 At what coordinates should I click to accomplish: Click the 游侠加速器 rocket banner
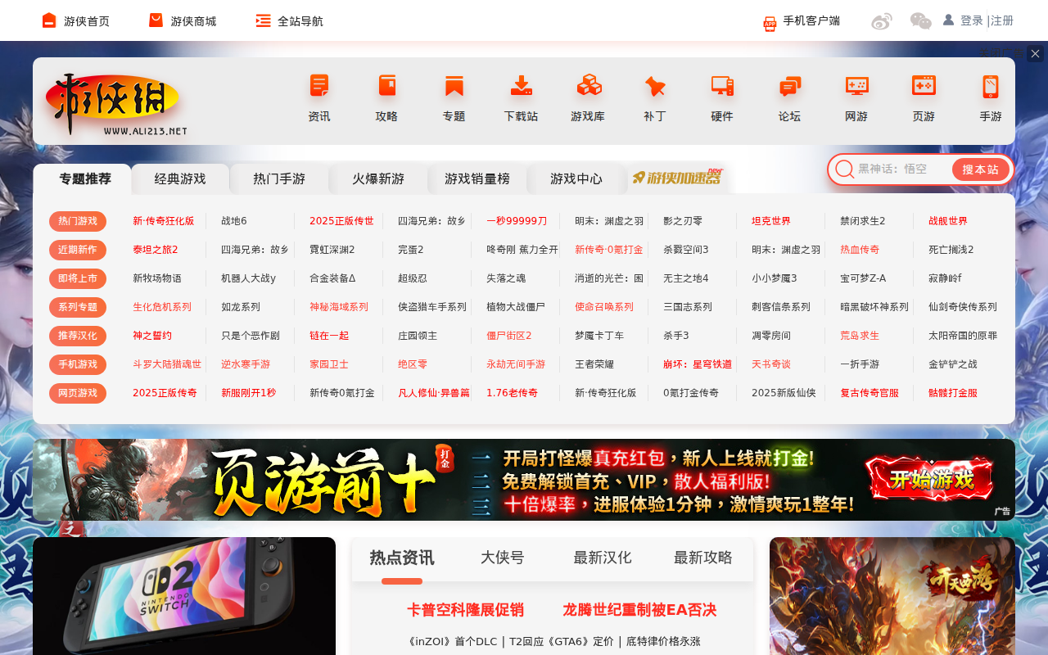677,177
